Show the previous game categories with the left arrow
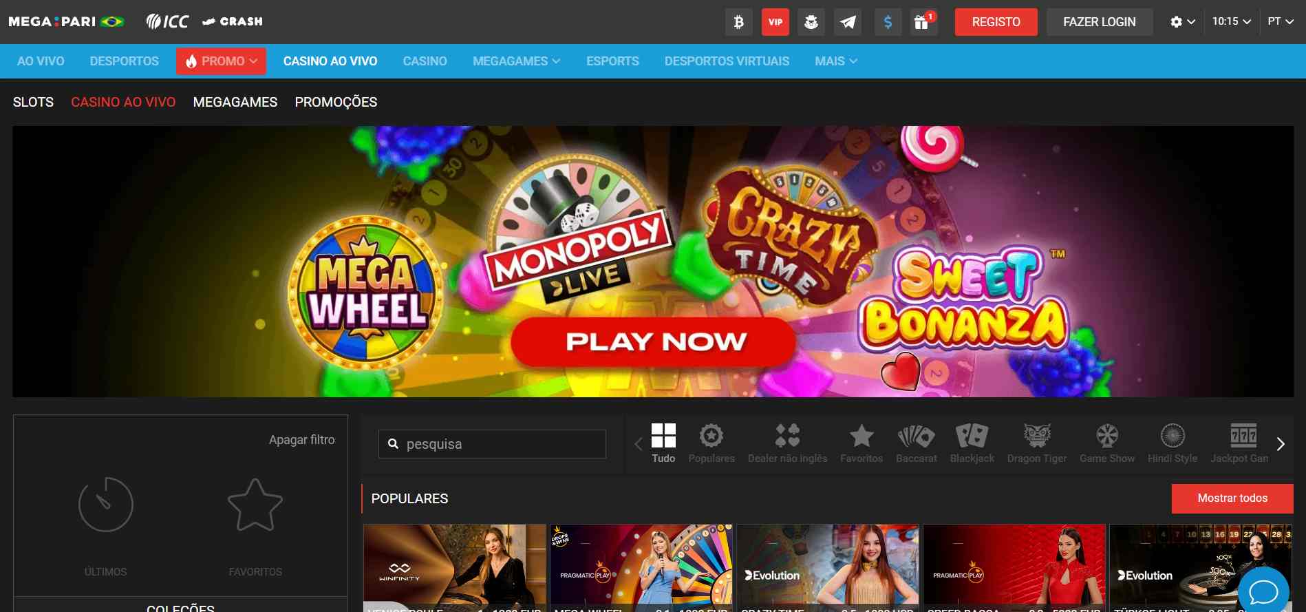The image size is (1306, 612). click(x=638, y=444)
